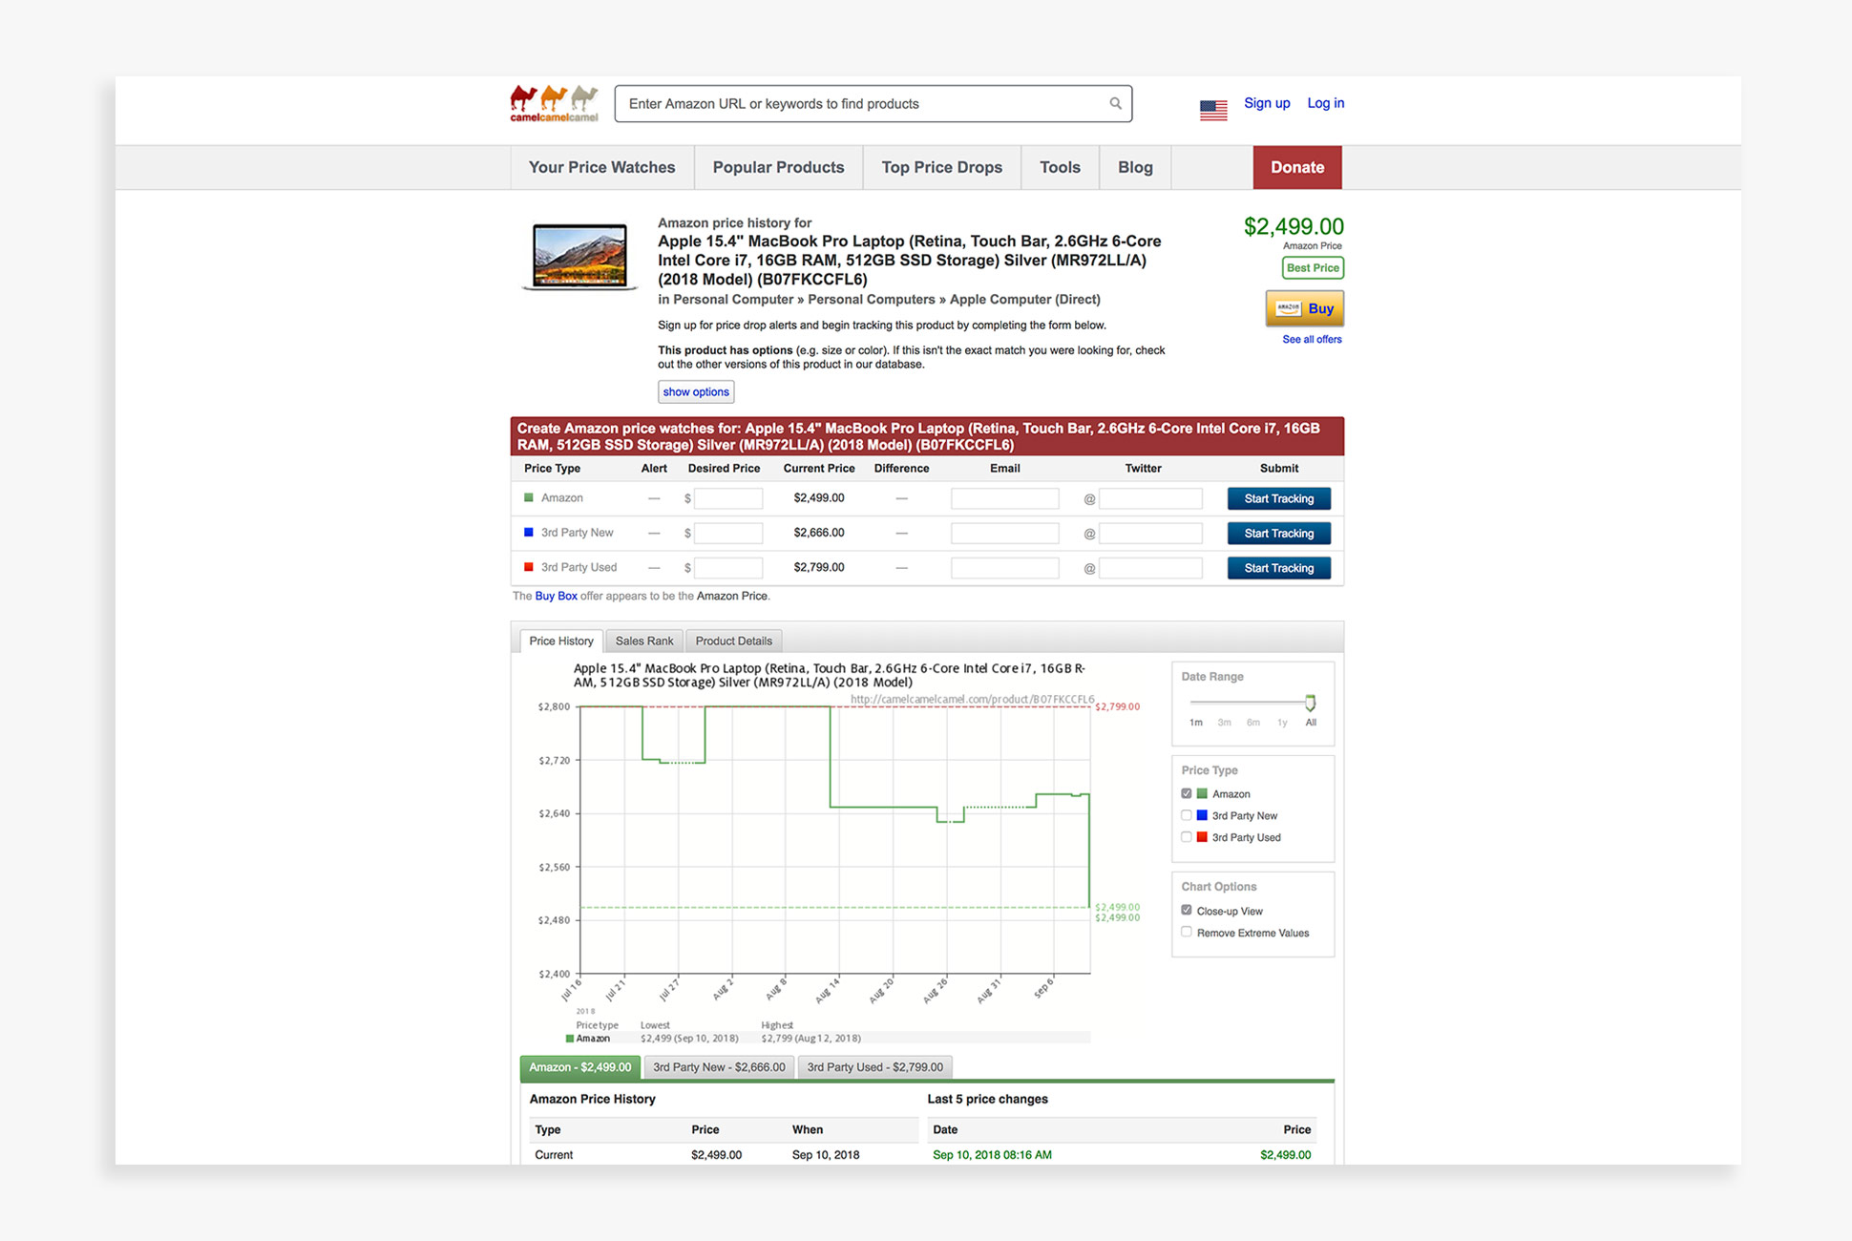Switch to the Sales Rank tab
Screen dimensions: 1852x1241
pos(643,641)
